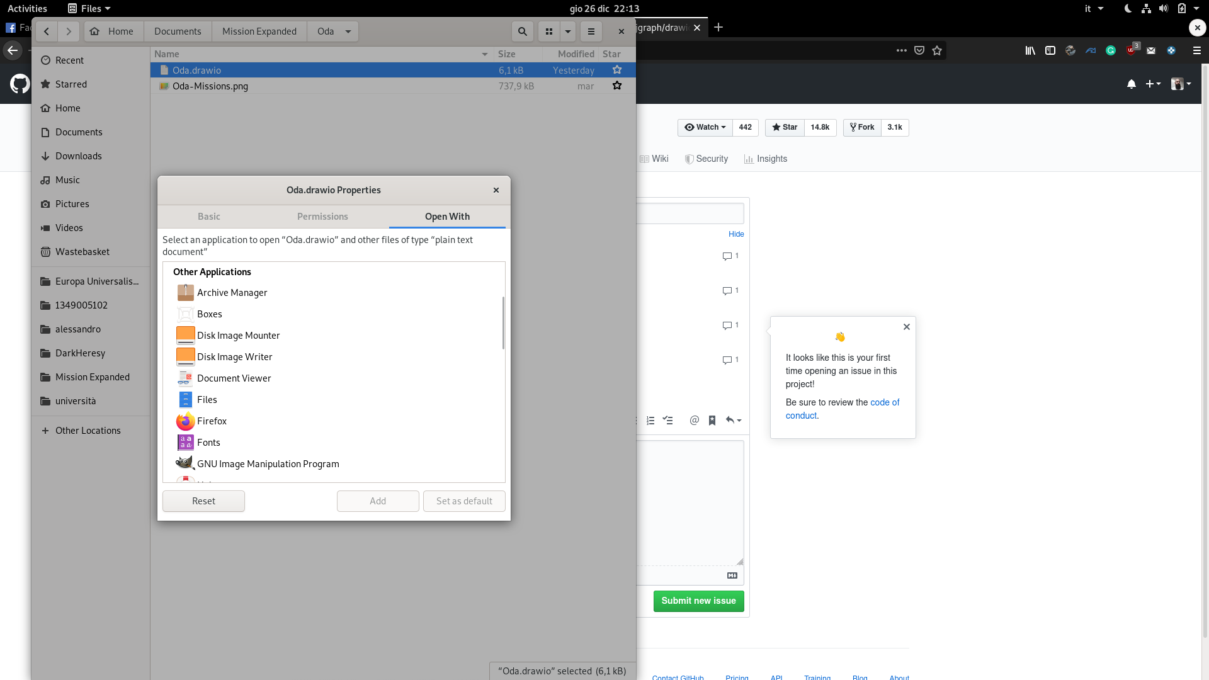Select Archive Manager in the applications list
1209x680 pixels.
[x=232, y=292]
